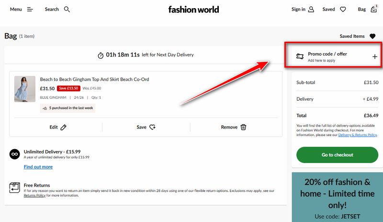Viewport: 383px width, 222px height.
Task: Click the Sub-total label
Action: (x=305, y=82)
